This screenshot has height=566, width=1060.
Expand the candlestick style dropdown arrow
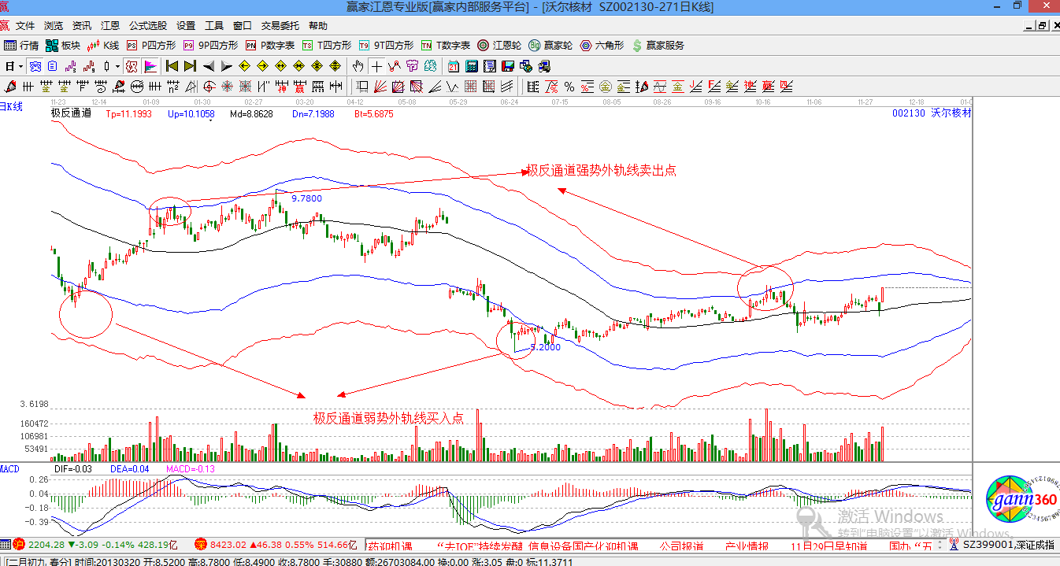coord(118,66)
